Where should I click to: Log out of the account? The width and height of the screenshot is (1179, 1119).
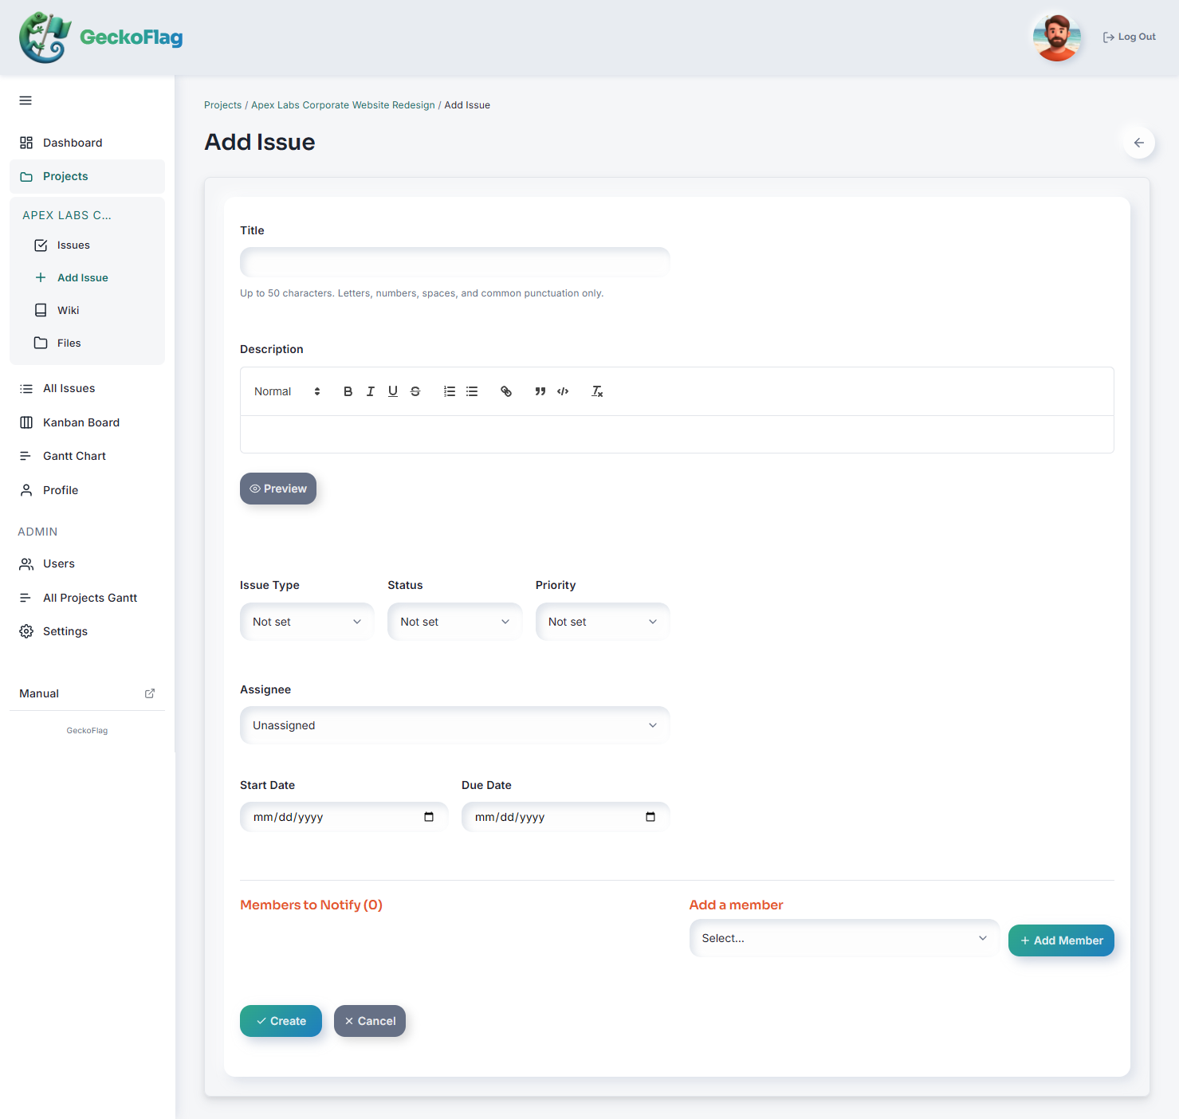pyautogui.click(x=1129, y=37)
